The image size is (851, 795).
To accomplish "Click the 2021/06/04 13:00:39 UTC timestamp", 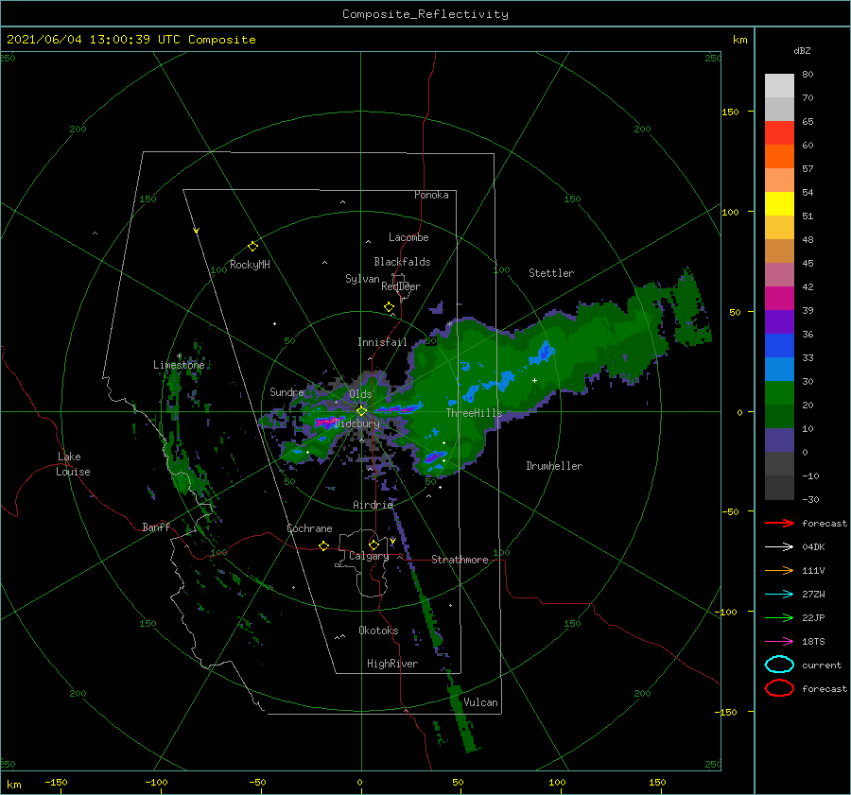I will coord(94,40).
